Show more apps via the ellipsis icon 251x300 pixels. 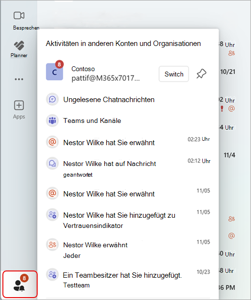click(x=19, y=79)
